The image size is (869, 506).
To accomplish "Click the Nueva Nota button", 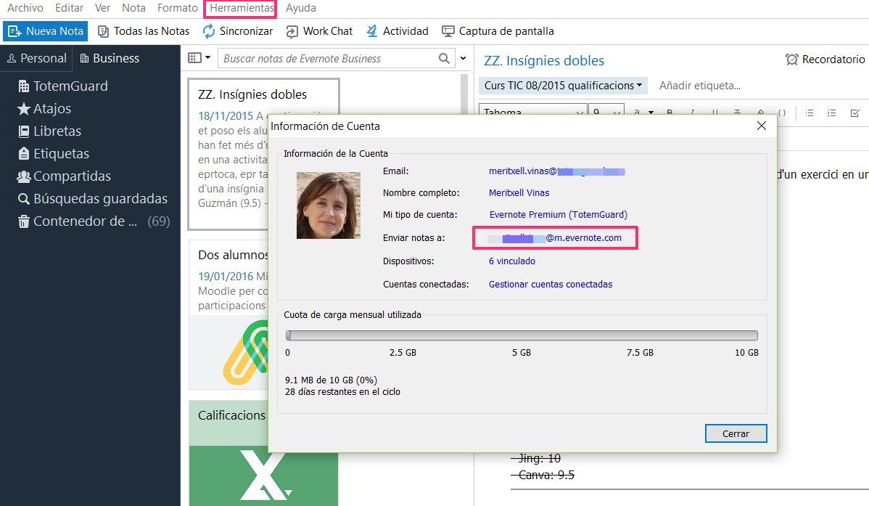I will coord(46,31).
